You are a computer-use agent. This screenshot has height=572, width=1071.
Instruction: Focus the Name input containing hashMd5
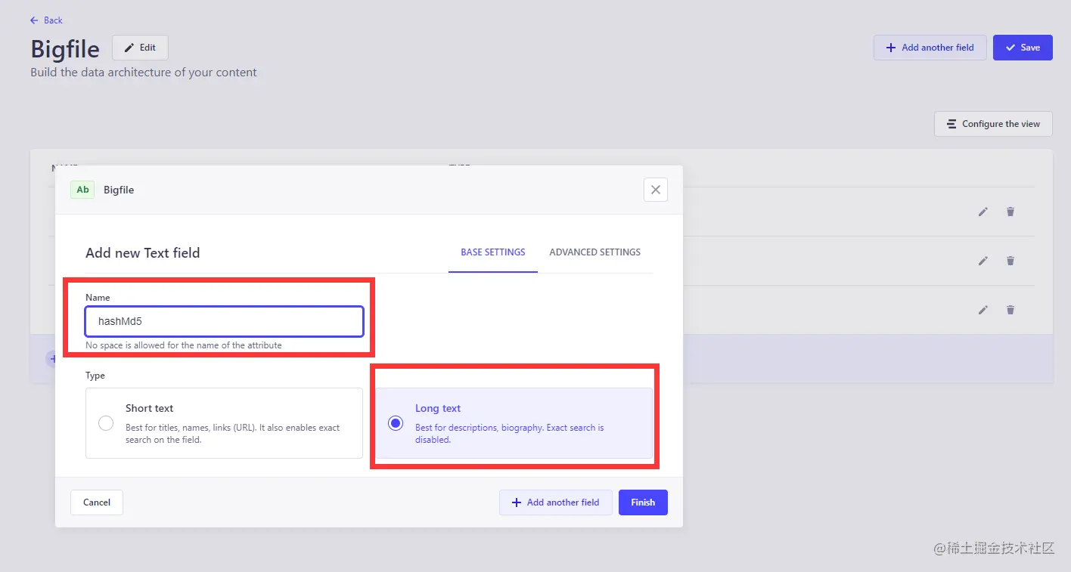click(225, 321)
